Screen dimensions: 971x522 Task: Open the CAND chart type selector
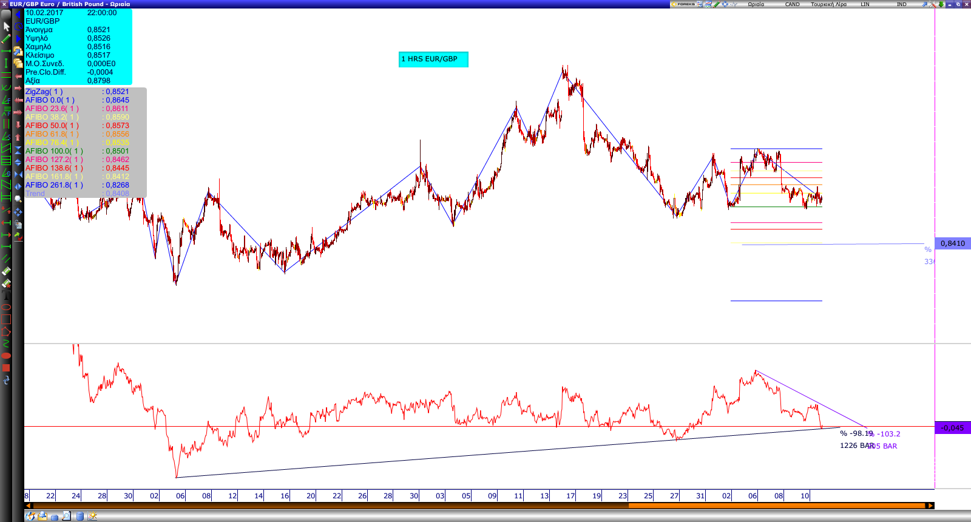tap(793, 4)
